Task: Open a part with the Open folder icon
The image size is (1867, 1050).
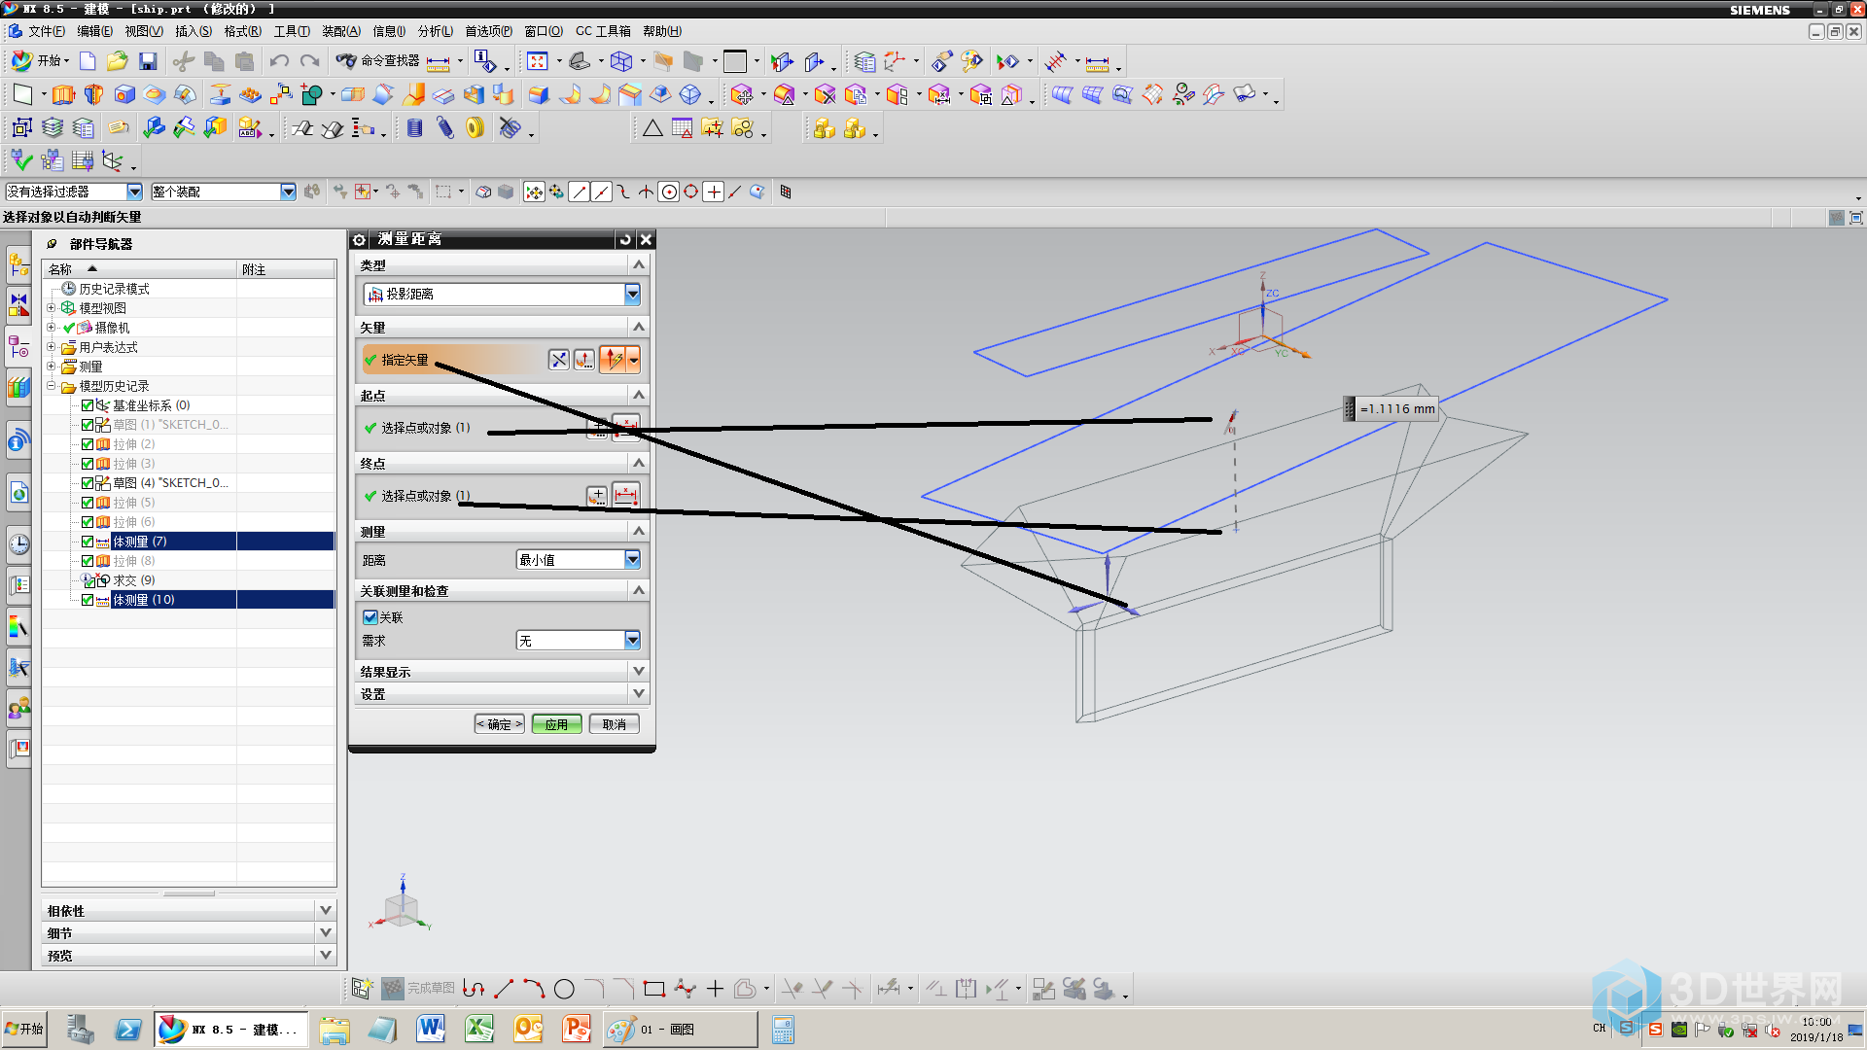Action: pos(118,61)
